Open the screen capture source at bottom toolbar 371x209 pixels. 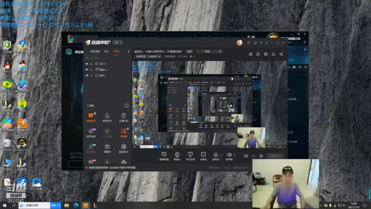pyautogui.click(x=163, y=156)
